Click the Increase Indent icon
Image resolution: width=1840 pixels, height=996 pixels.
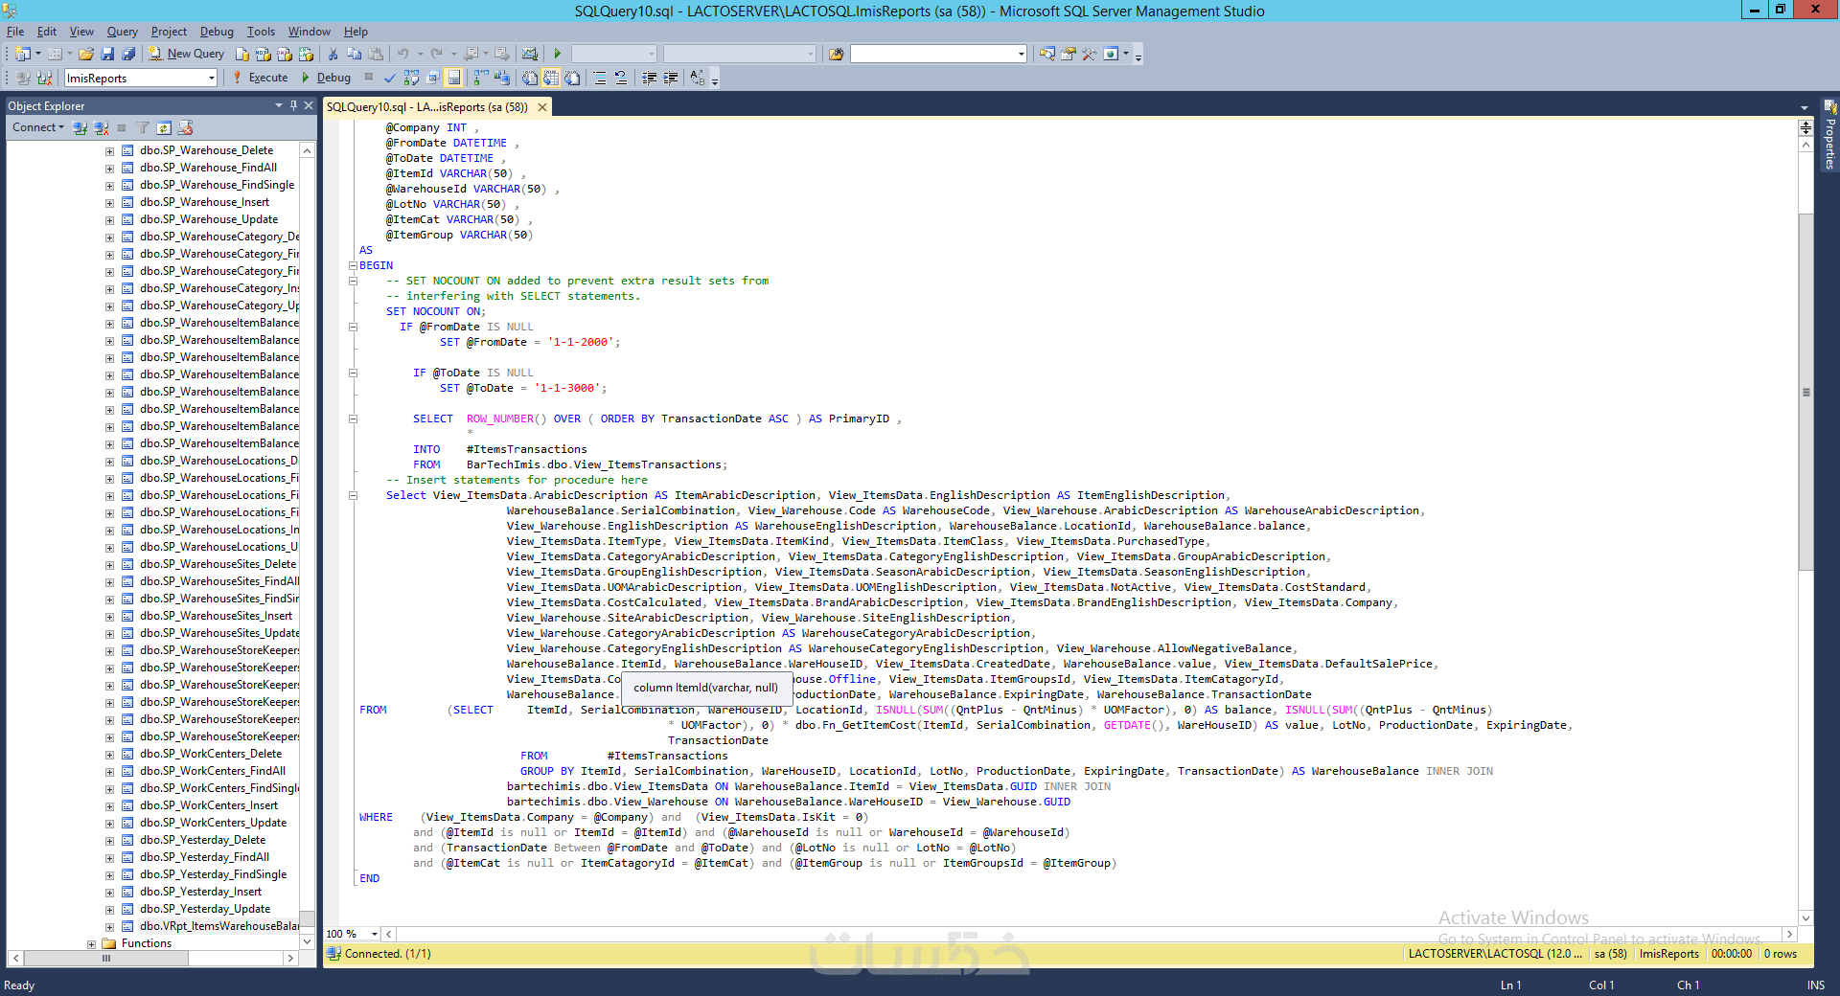pos(671,78)
